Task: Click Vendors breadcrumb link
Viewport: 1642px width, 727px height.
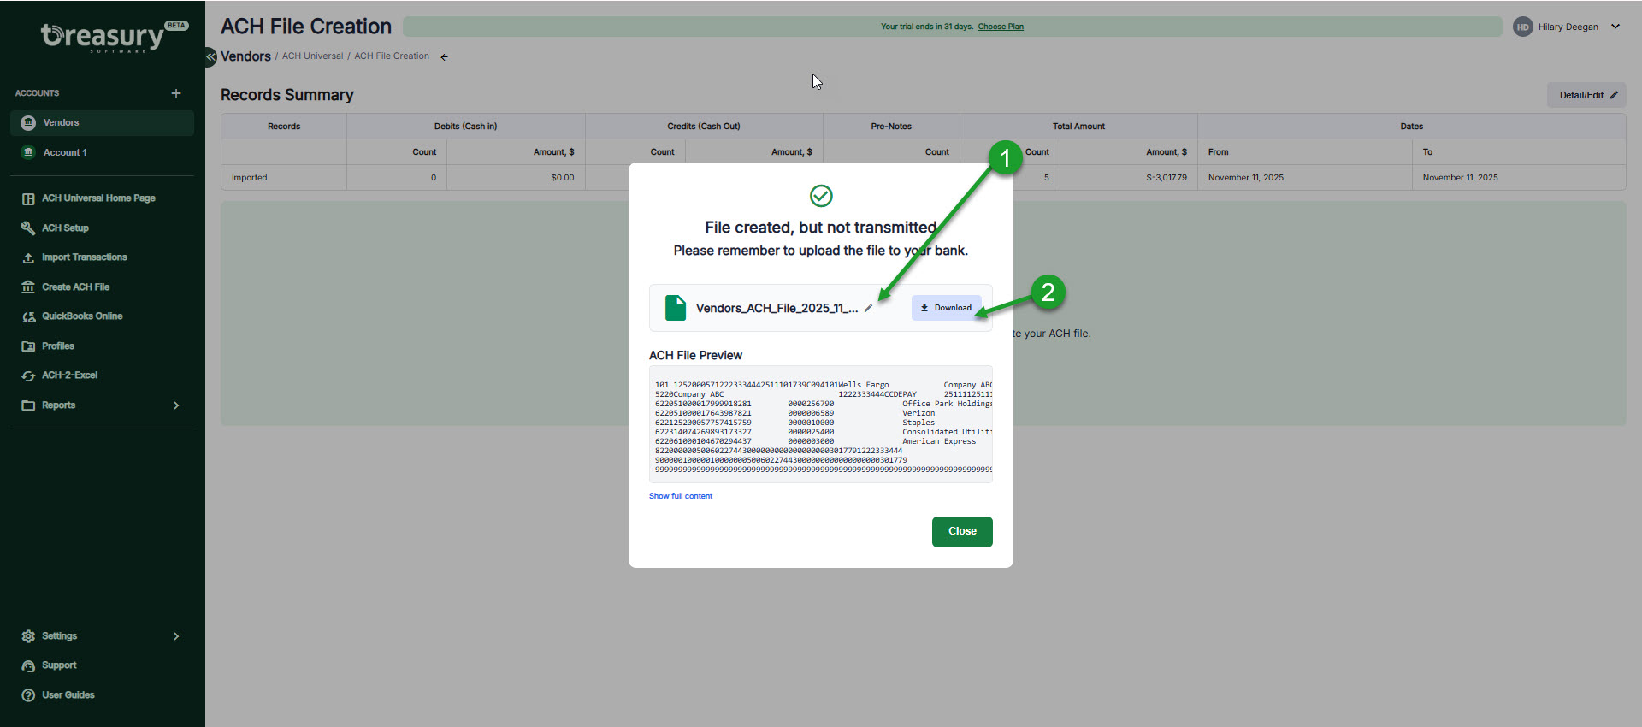Action: pyautogui.click(x=245, y=56)
